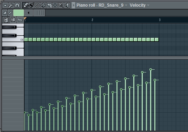The image size is (188, 132).
Task: Select the Mute tool
Action: pyautogui.click(x=43, y=5)
